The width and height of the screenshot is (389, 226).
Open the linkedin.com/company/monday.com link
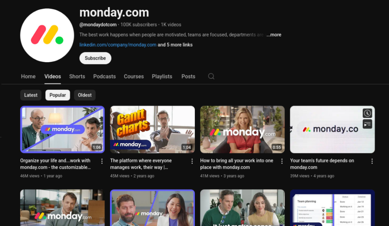[118, 45]
